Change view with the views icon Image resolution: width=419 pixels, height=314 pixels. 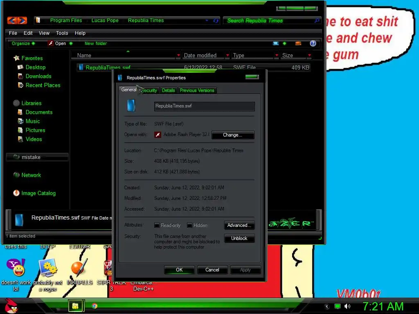[x=276, y=43]
